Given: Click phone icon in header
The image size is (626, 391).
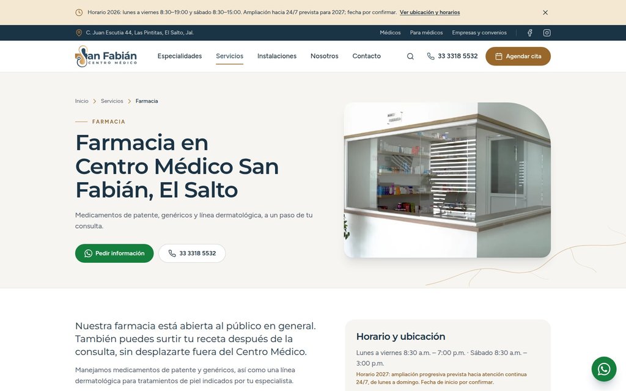Looking at the screenshot, I should [430, 56].
